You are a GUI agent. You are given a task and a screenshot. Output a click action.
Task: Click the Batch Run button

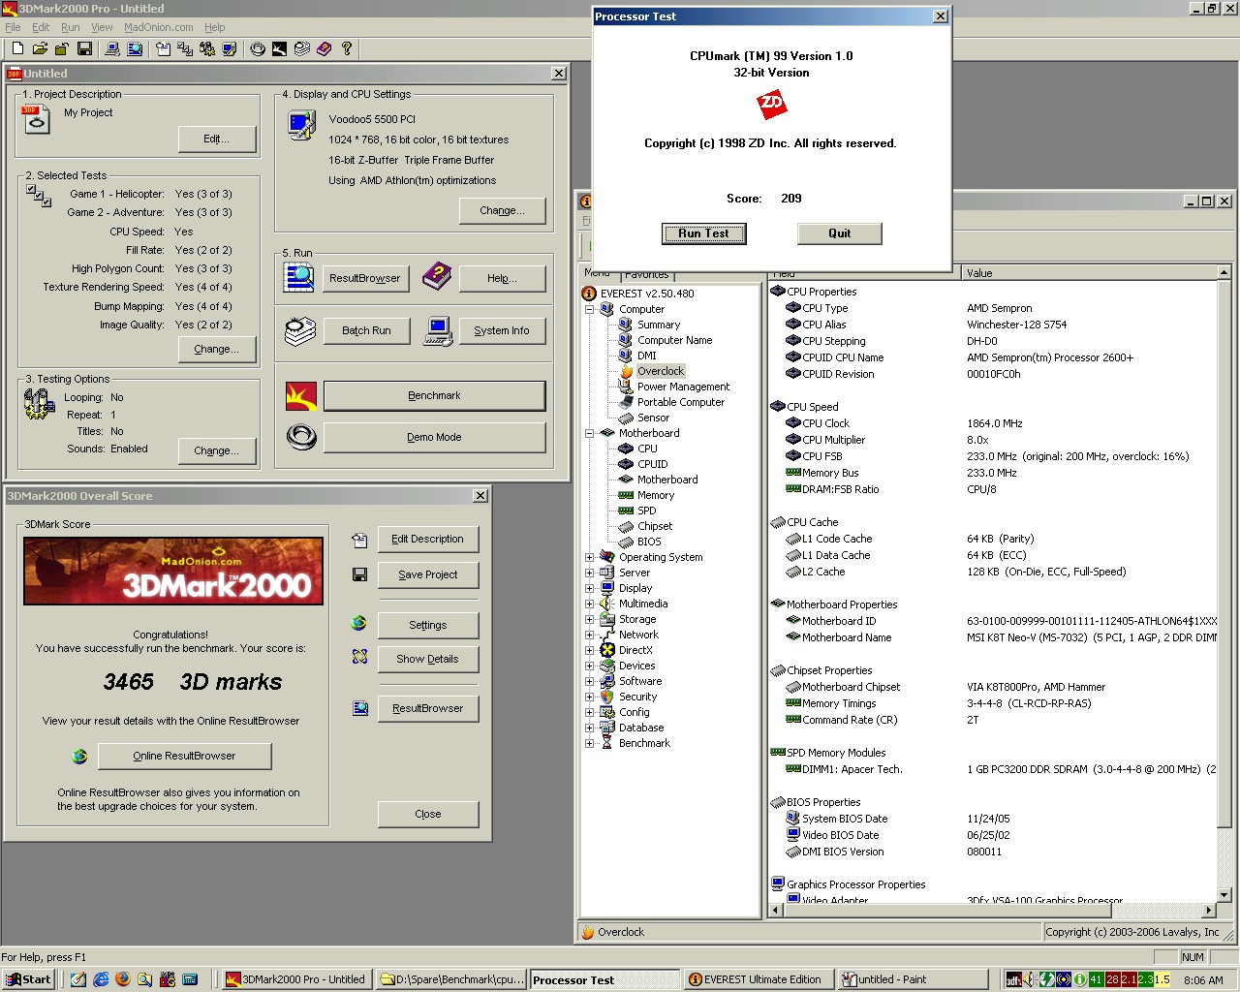click(x=366, y=330)
